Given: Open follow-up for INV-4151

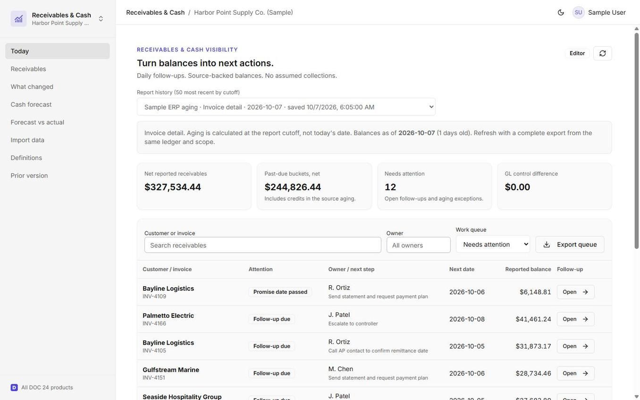Looking at the screenshot, I should pyautogui.click(x=576, y=374).
